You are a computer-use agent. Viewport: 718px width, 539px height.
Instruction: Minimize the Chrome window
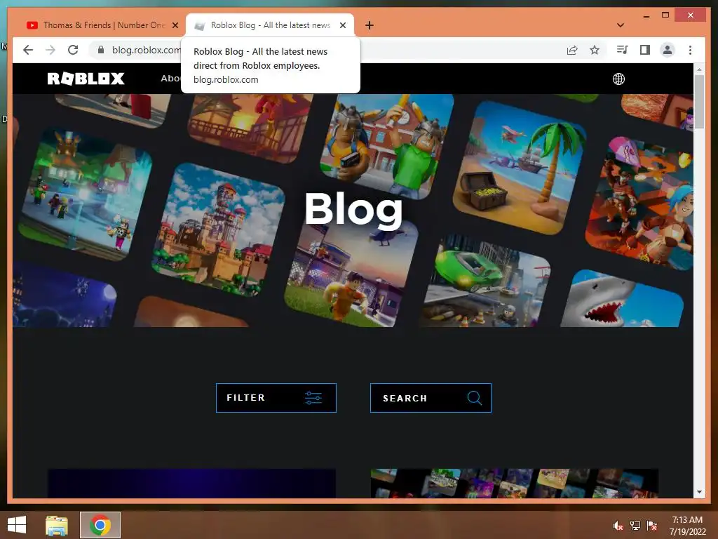point(646,15)
